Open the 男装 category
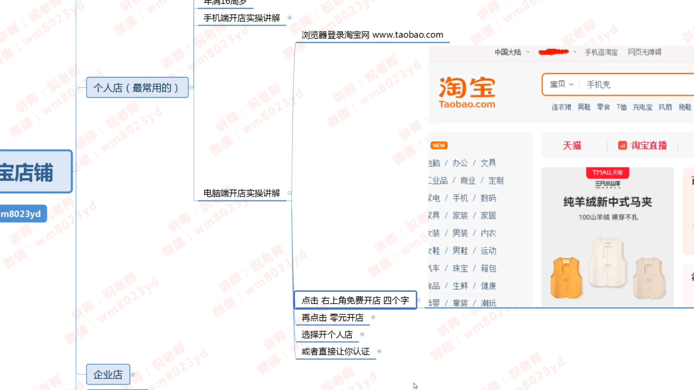This screenshot has height=390, width=694. 460,233
